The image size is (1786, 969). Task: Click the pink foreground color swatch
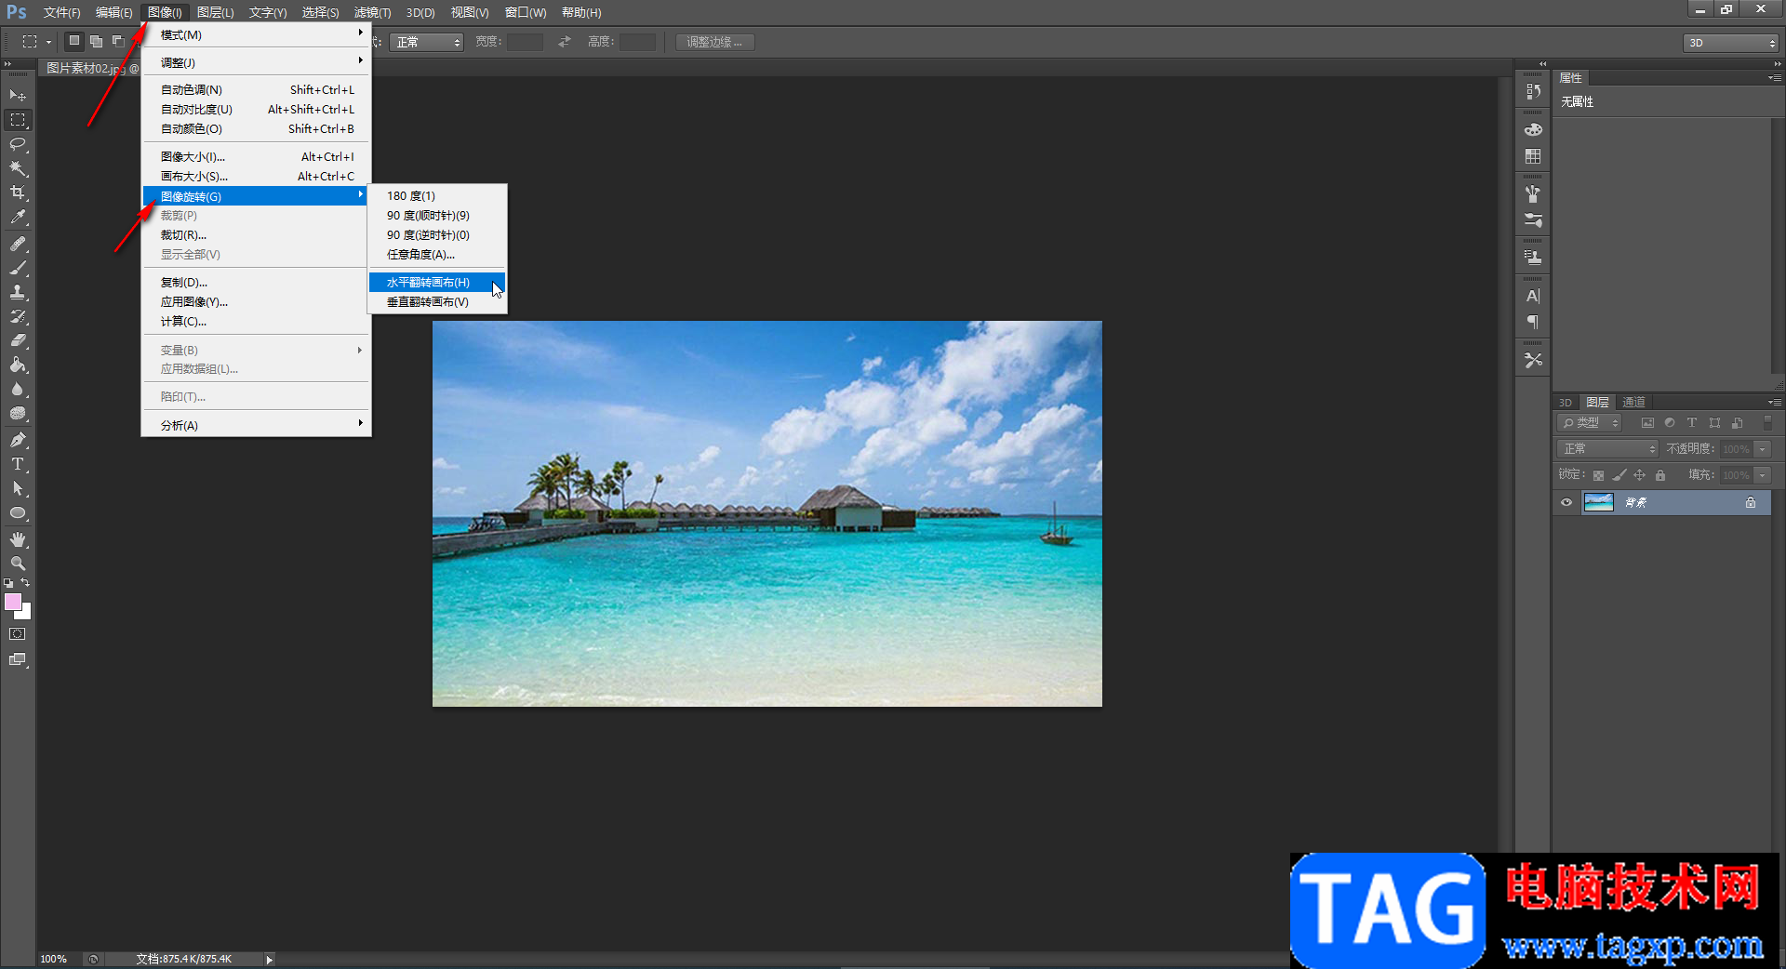tap(13, 602)
